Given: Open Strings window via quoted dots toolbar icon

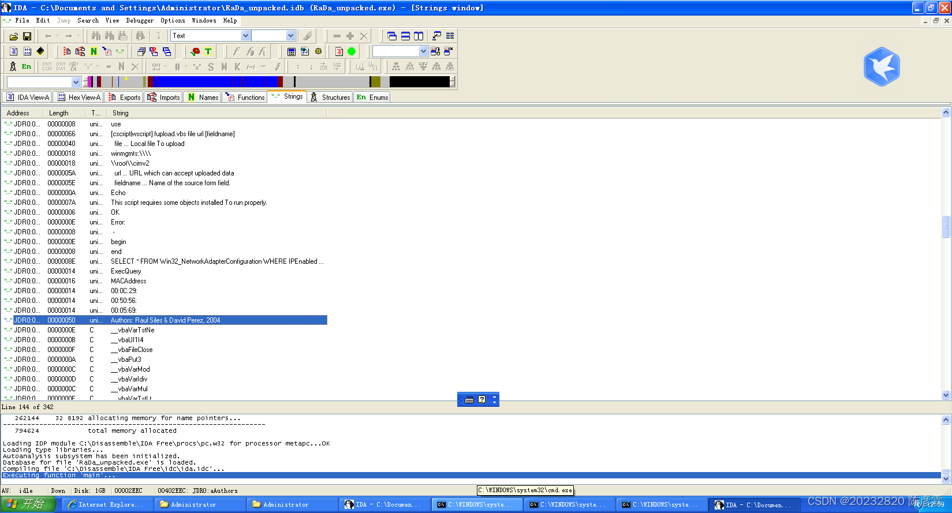Looking at the screenshot, I should (x=120, y=51).
